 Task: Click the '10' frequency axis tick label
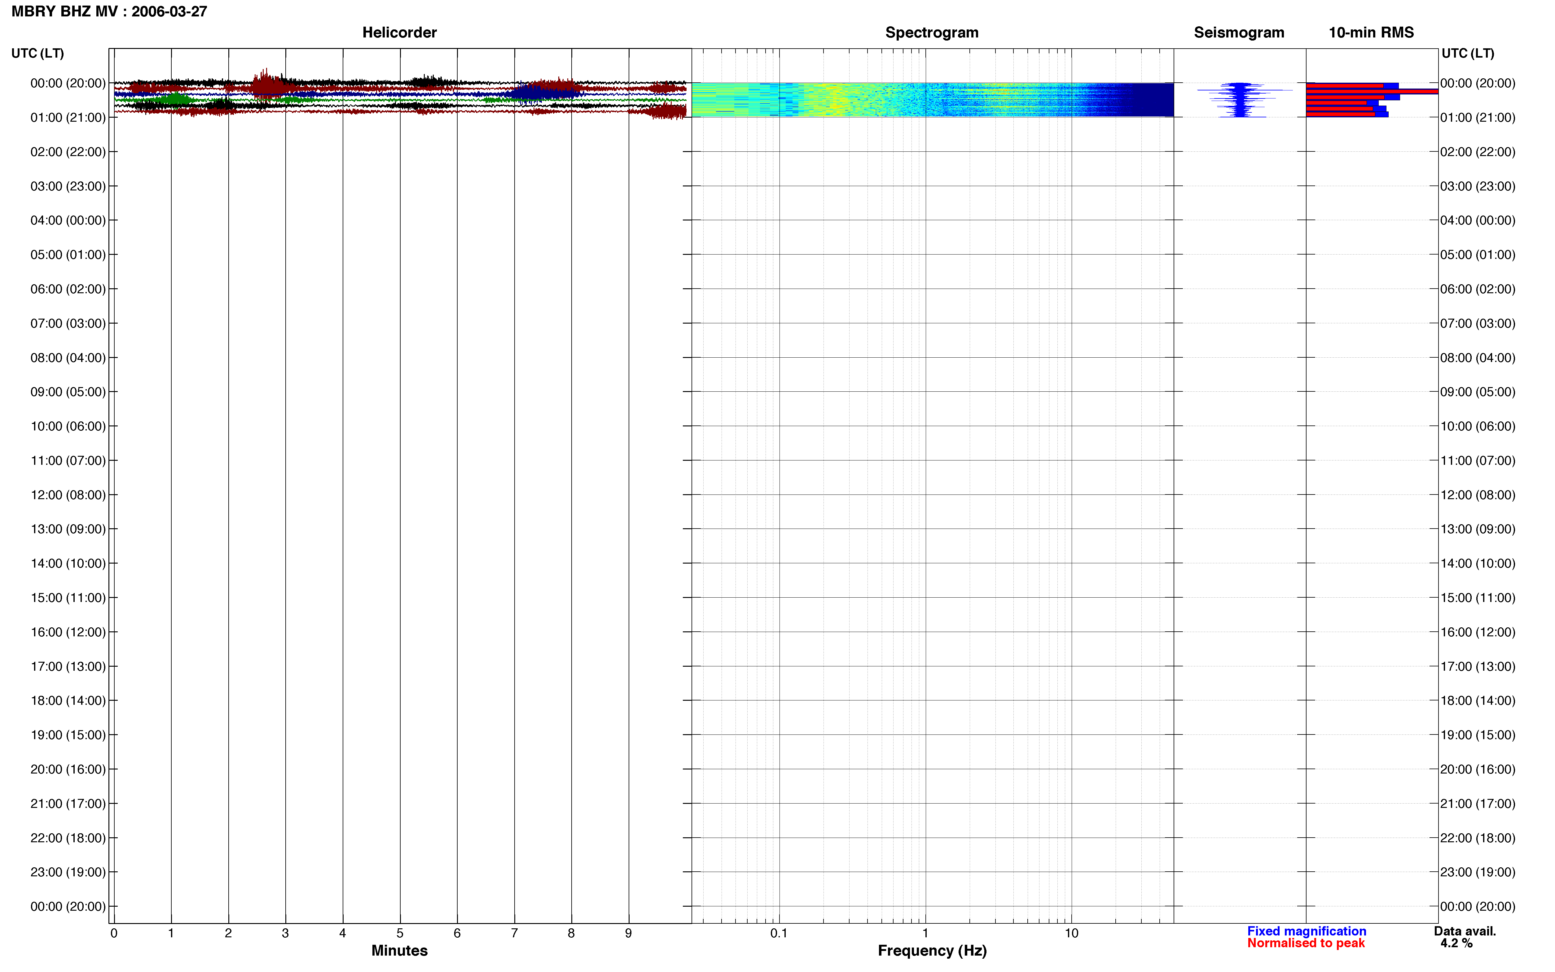click(x=1071, y=933)
